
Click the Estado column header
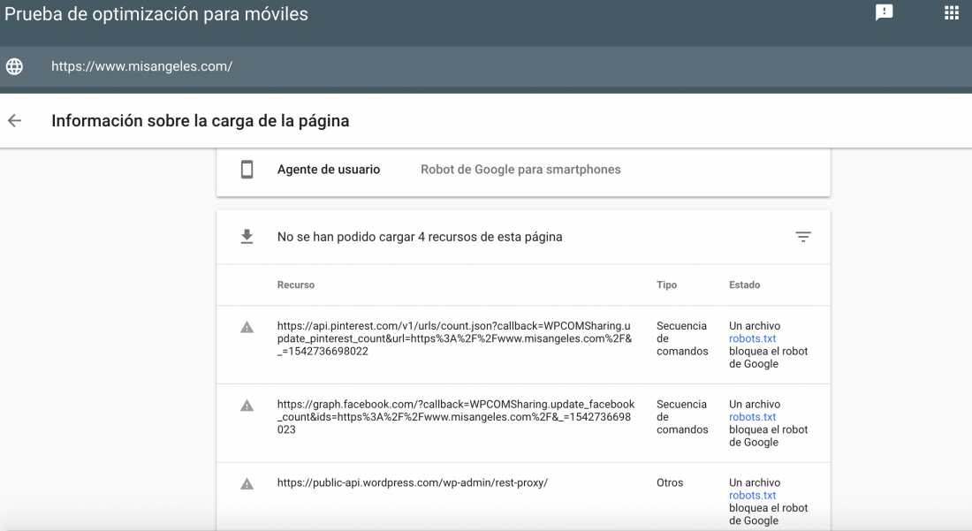[744, 285]
